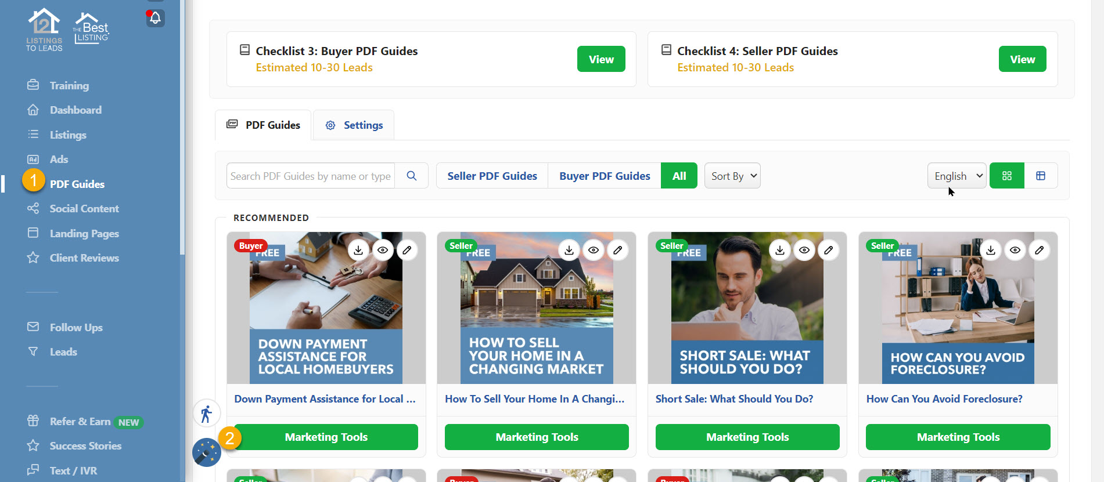
Task: Edit the How To Sell Your Home guide
Action: tap(618, 250)
